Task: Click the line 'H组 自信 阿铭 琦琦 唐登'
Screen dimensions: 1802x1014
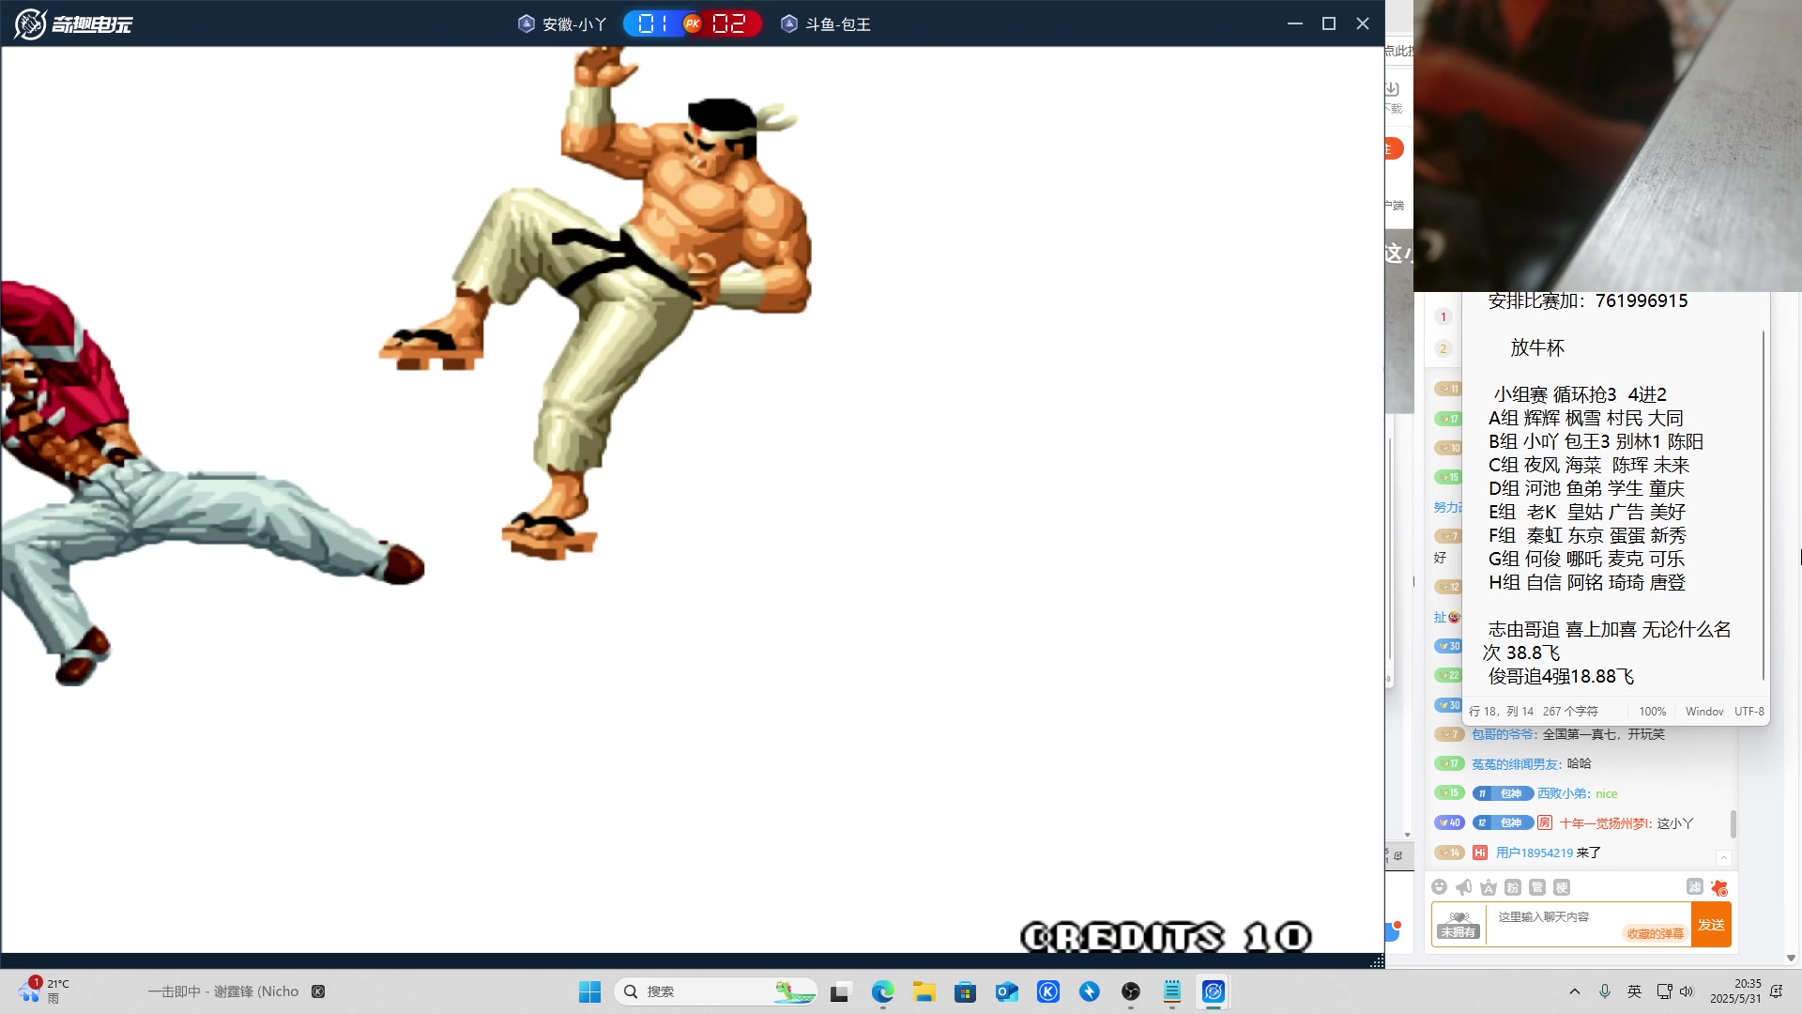Action: pyautogui.click(x=1587, y=582)
